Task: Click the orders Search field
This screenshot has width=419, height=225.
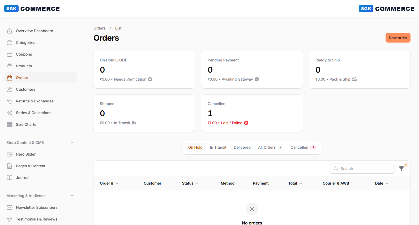Action: click(x=362, y=169)
